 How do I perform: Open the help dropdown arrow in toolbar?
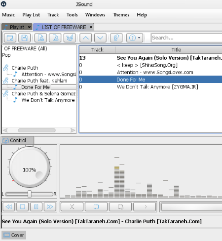click(139, 38)
